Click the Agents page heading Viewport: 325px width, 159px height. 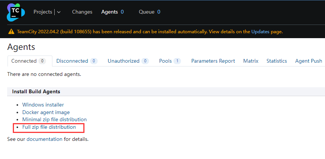coord(21,47)
